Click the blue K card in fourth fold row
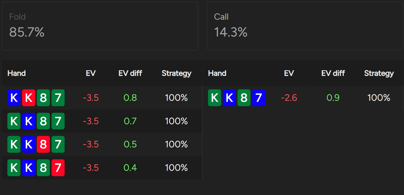 (29, 168)
